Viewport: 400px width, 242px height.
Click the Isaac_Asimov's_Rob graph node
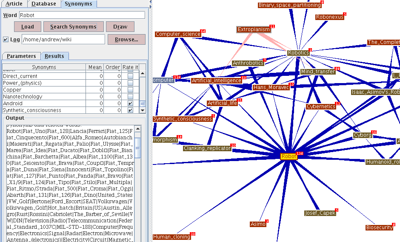pyautogui.click(x=375, y=92)
